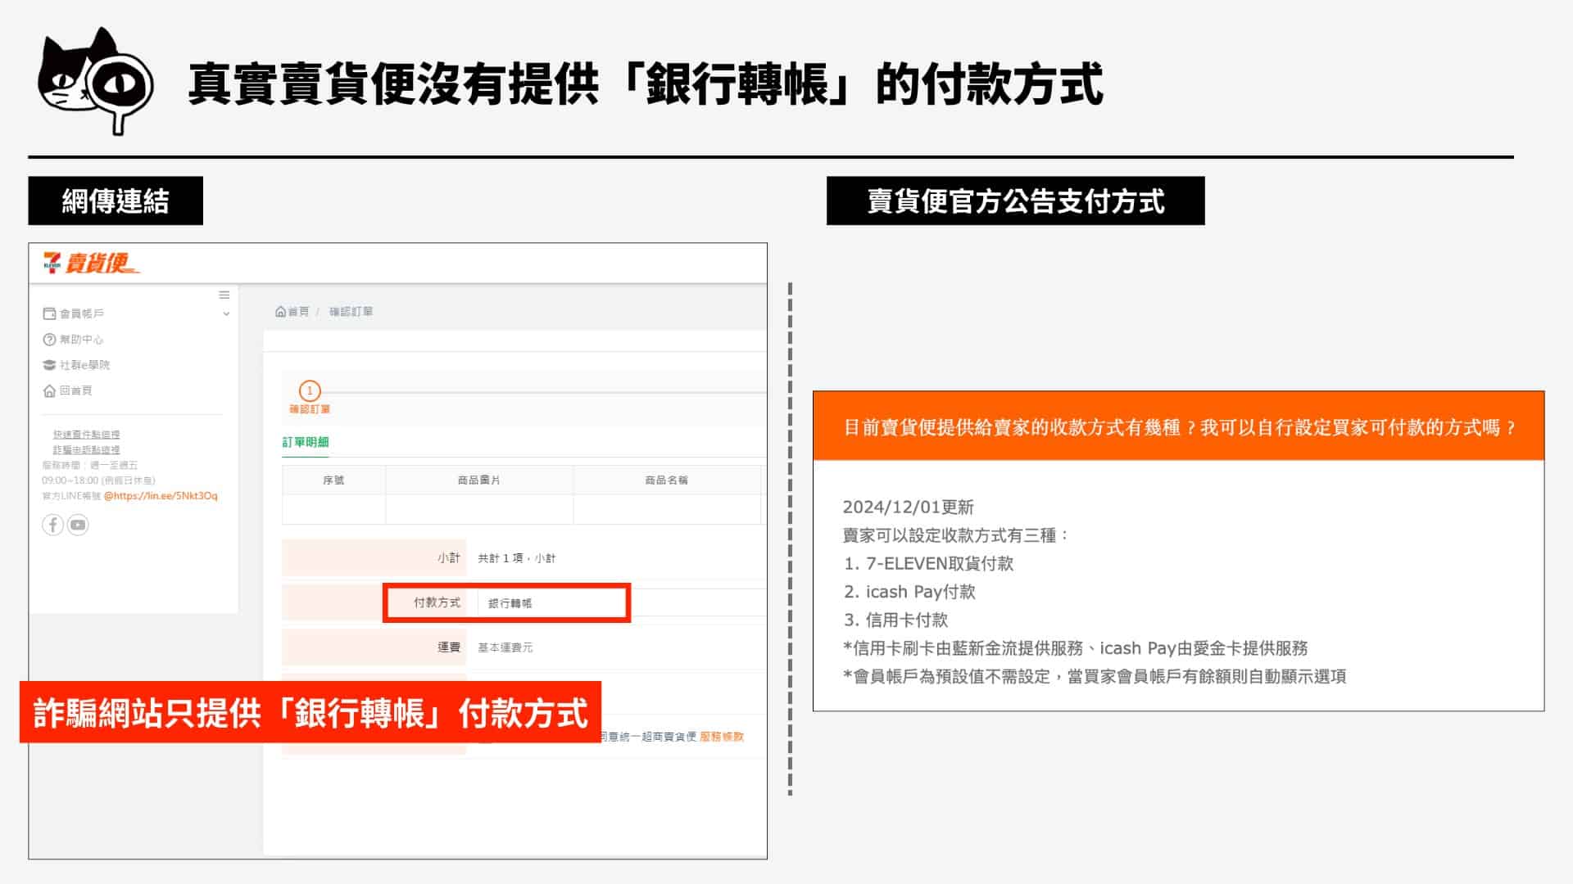The width and height of the screenshot is (1573, 884).
Task: Click the 商品圖片 column header
Action: click(x=478, y=480)
